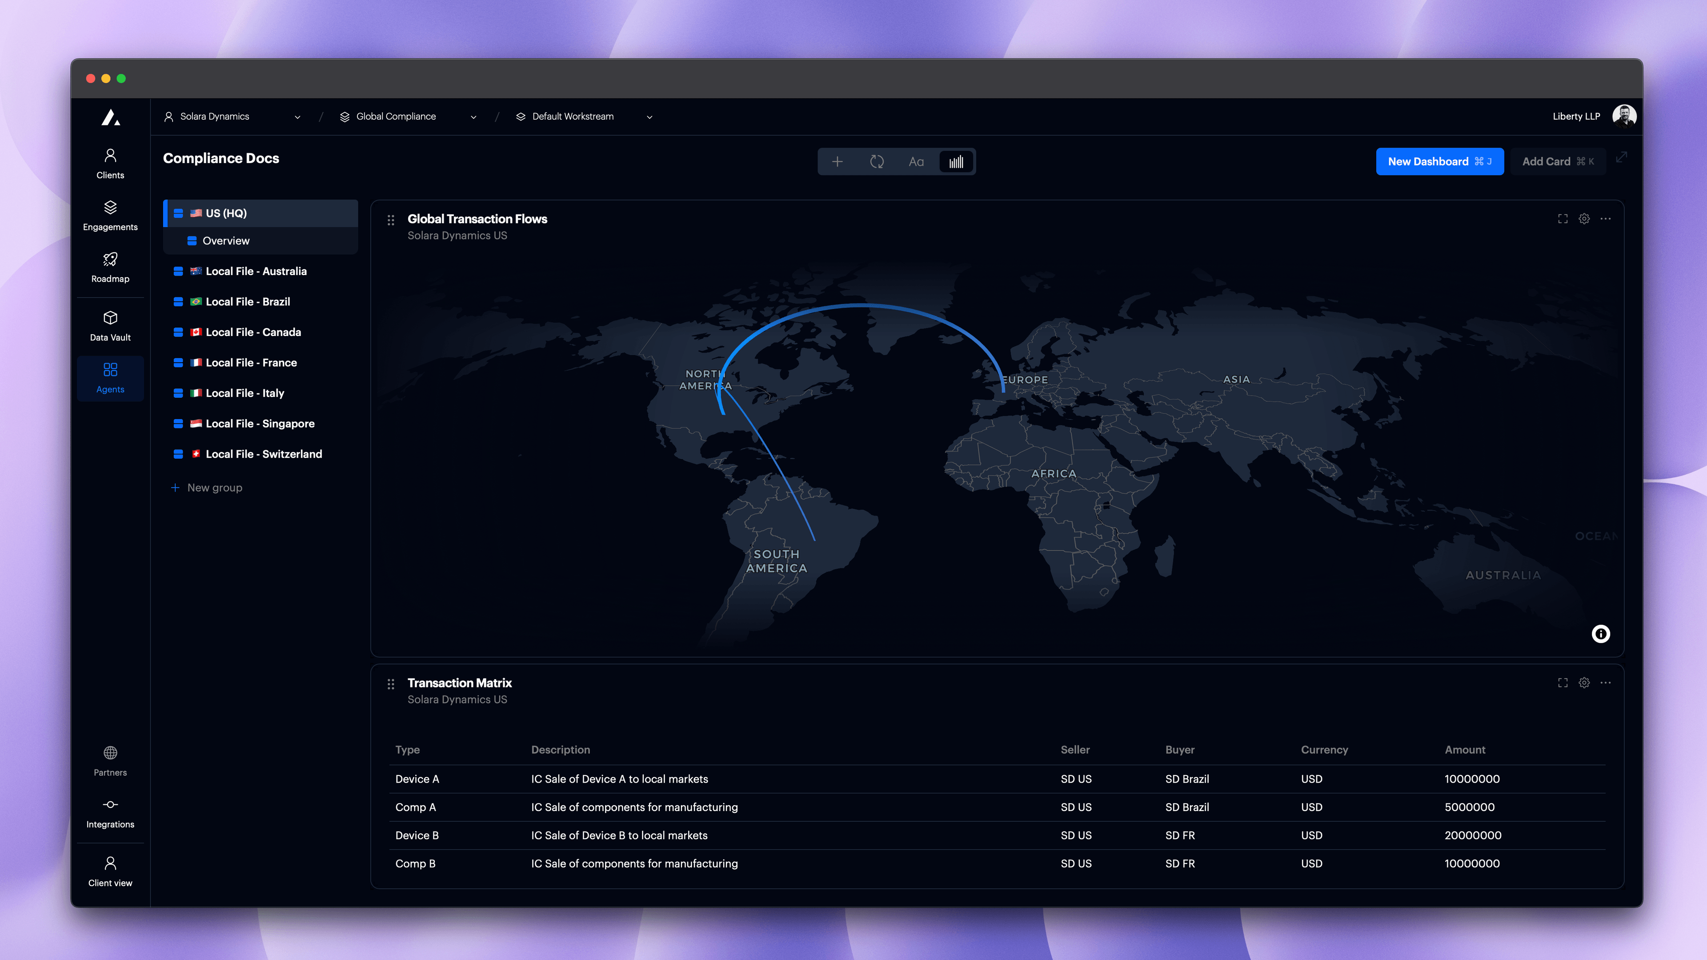The height and width of the screenshot is (960, 1707).
Task: Refresh the dashboard via the reload icon
Action: [x=877, y=161]
